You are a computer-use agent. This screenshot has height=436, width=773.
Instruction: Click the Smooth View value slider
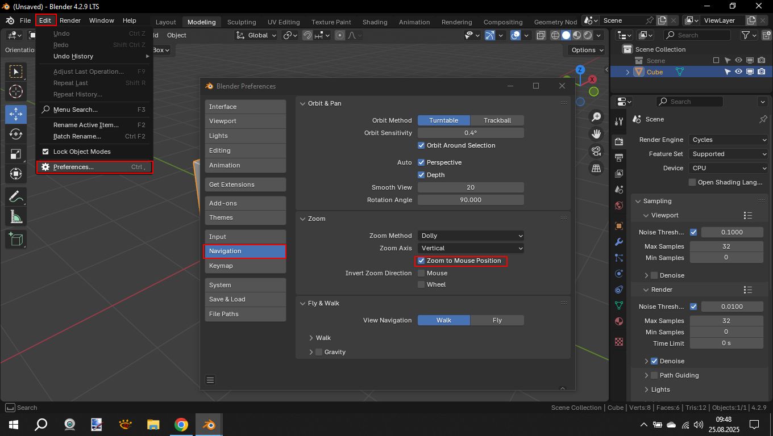(471, 187)
